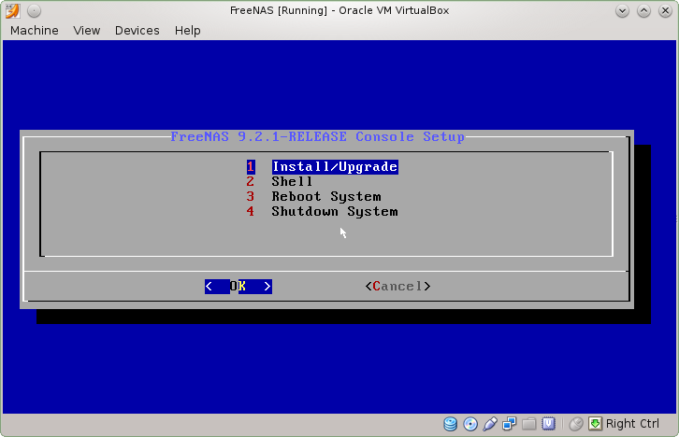Click the USB devices status icon
Viewport: 679px width, 437px height.
coord(490,424)
